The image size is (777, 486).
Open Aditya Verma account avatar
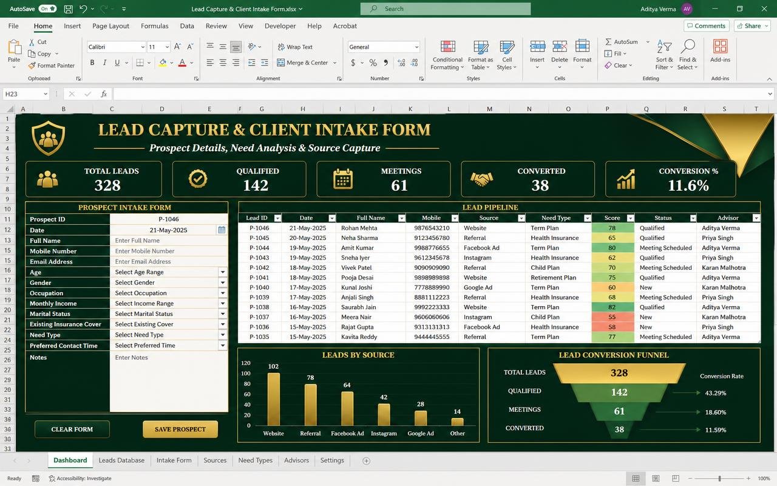coord(687,9)
